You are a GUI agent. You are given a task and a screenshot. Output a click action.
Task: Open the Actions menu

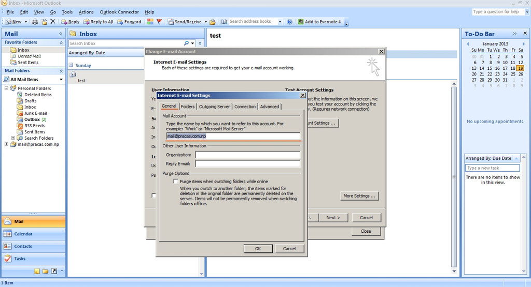click(x=86, y=12)
